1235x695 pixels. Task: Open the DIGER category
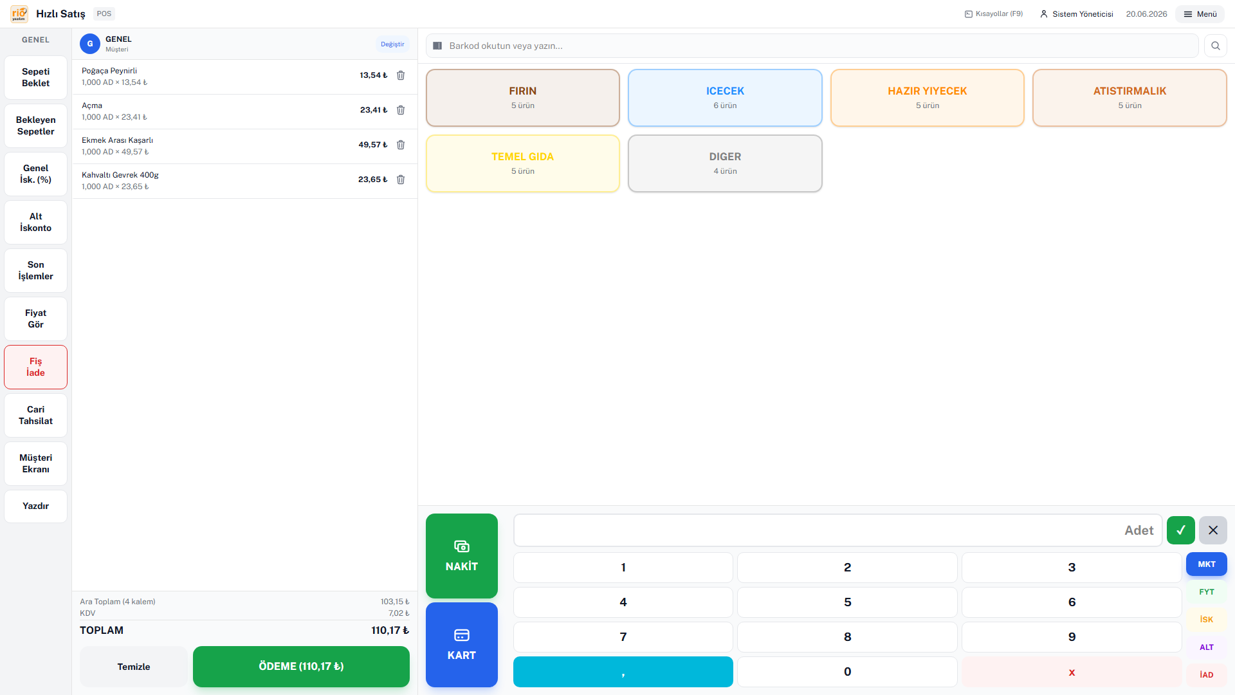point(725,163)
